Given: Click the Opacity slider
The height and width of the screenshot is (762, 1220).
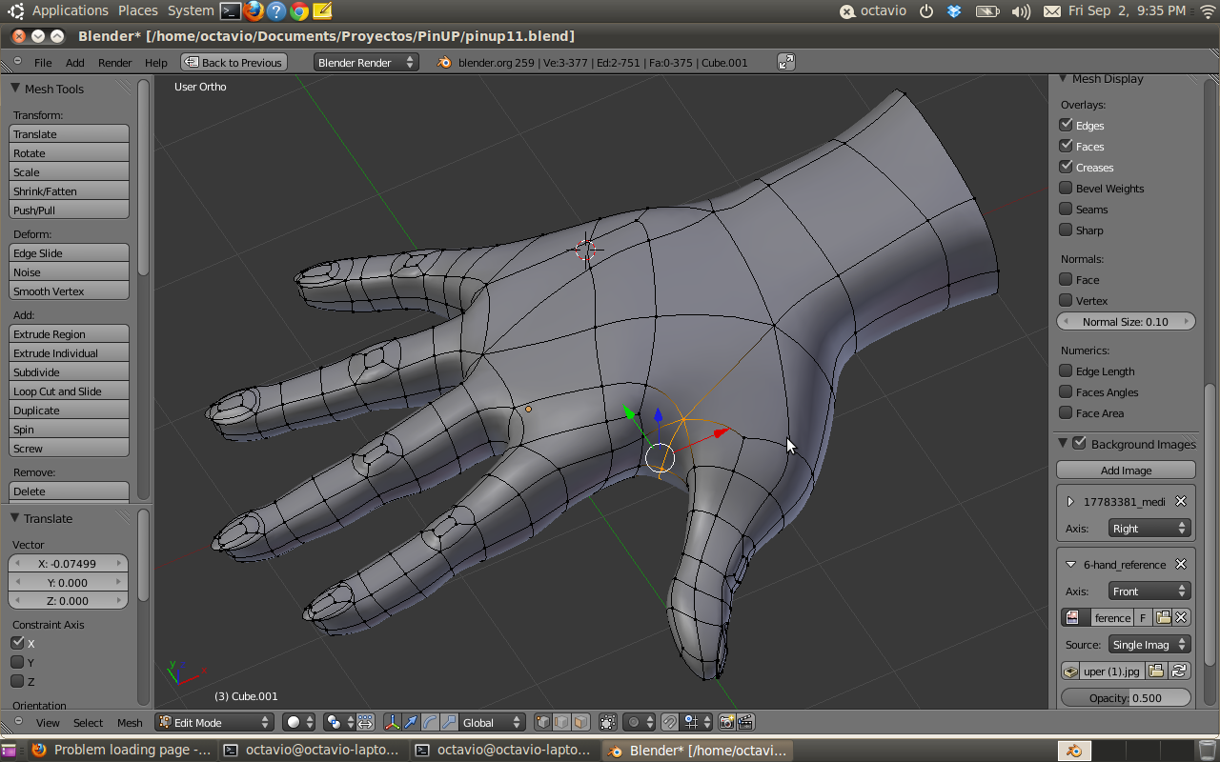Looking at the screenshot, I should tap(1126, 697).
